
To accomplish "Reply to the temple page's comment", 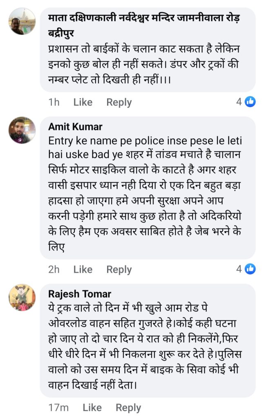I will click(x=119, y=102).
